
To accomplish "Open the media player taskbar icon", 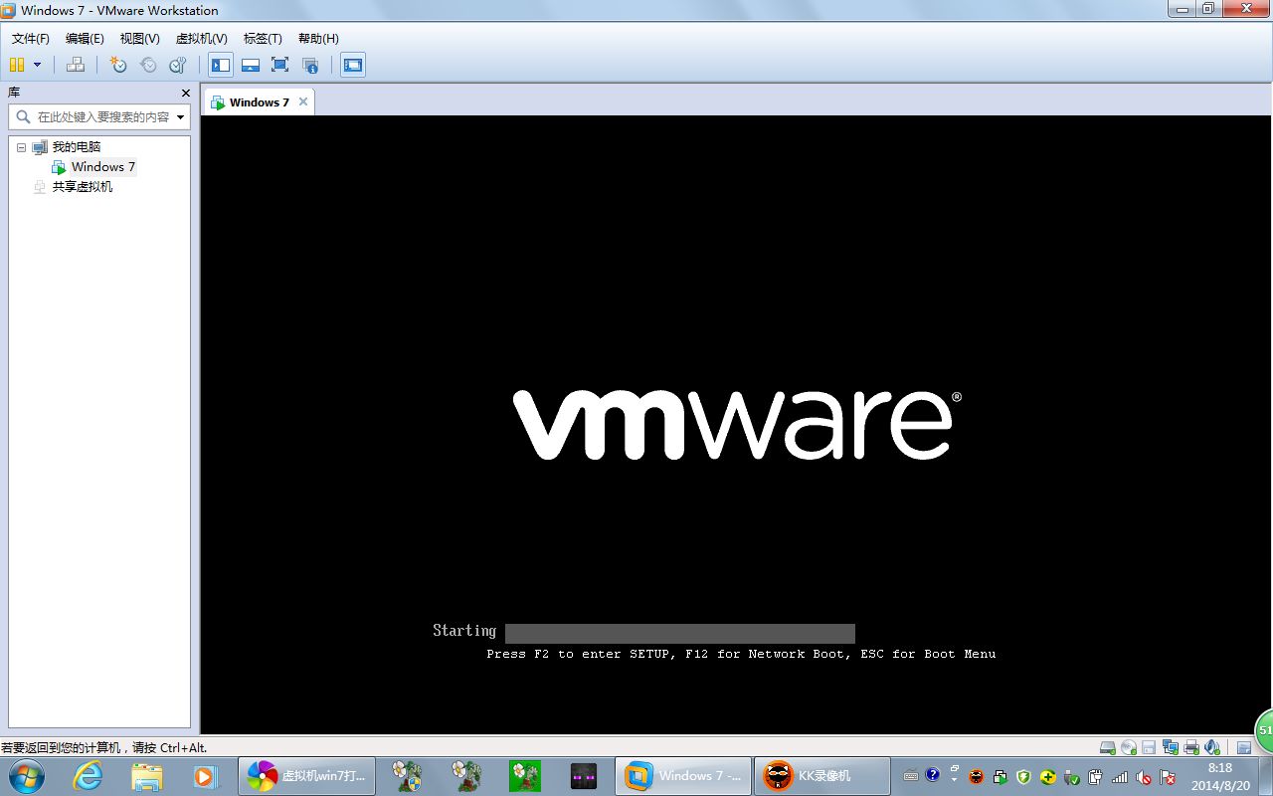I will pos(205,776).
